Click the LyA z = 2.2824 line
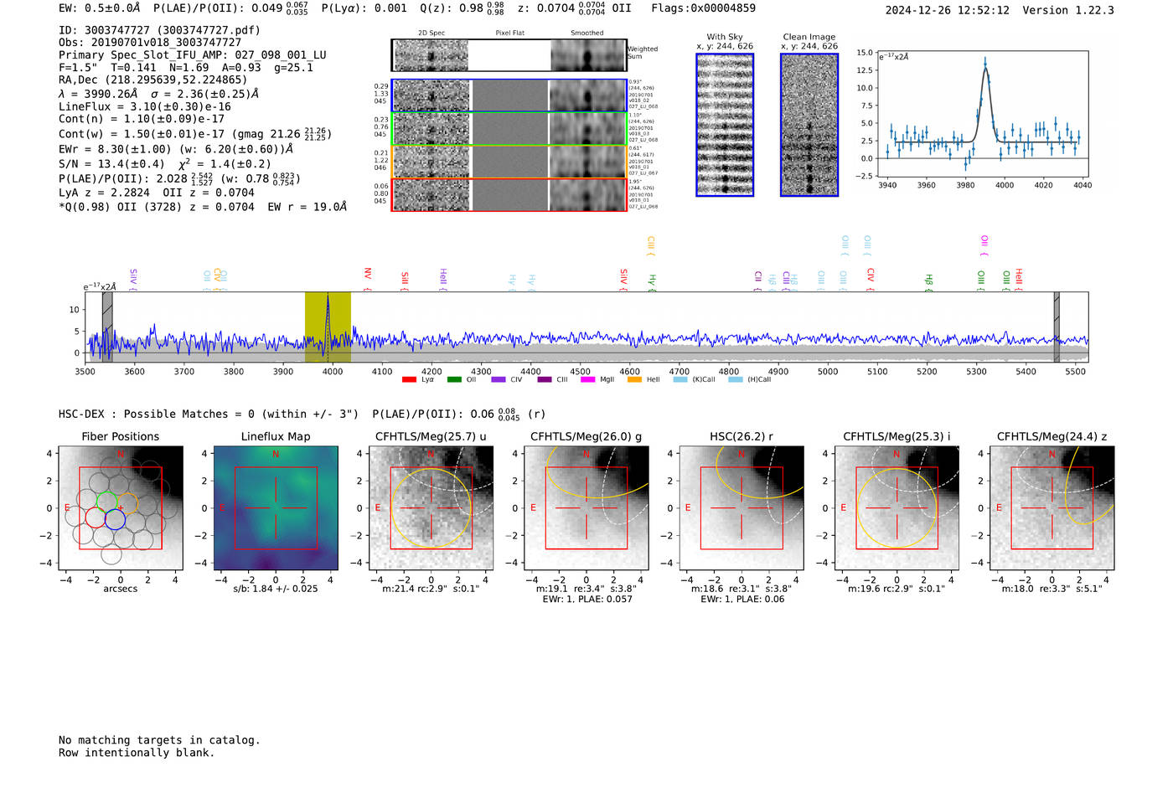 coord(157,193)
